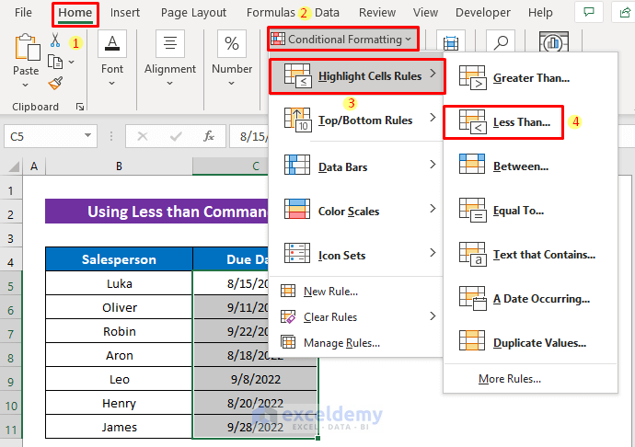Click the Copy icon in Clipboard
635x447 pixels.
pos(55,62)
